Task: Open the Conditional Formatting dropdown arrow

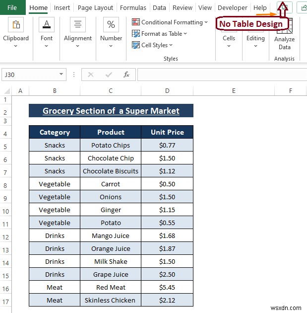Action: click(x=206, y=22)
